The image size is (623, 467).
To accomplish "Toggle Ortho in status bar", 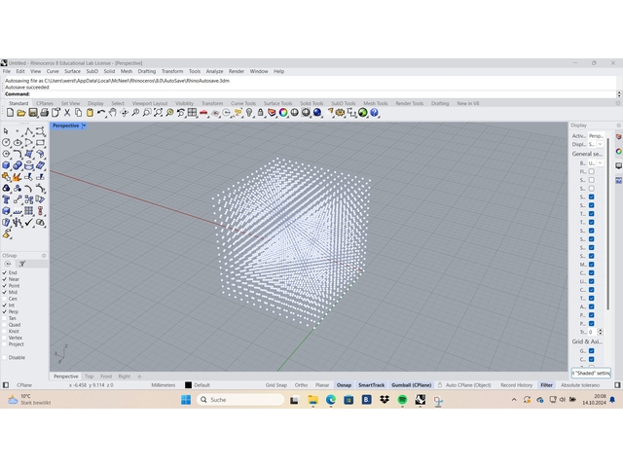I will click(x=301, y=385).
